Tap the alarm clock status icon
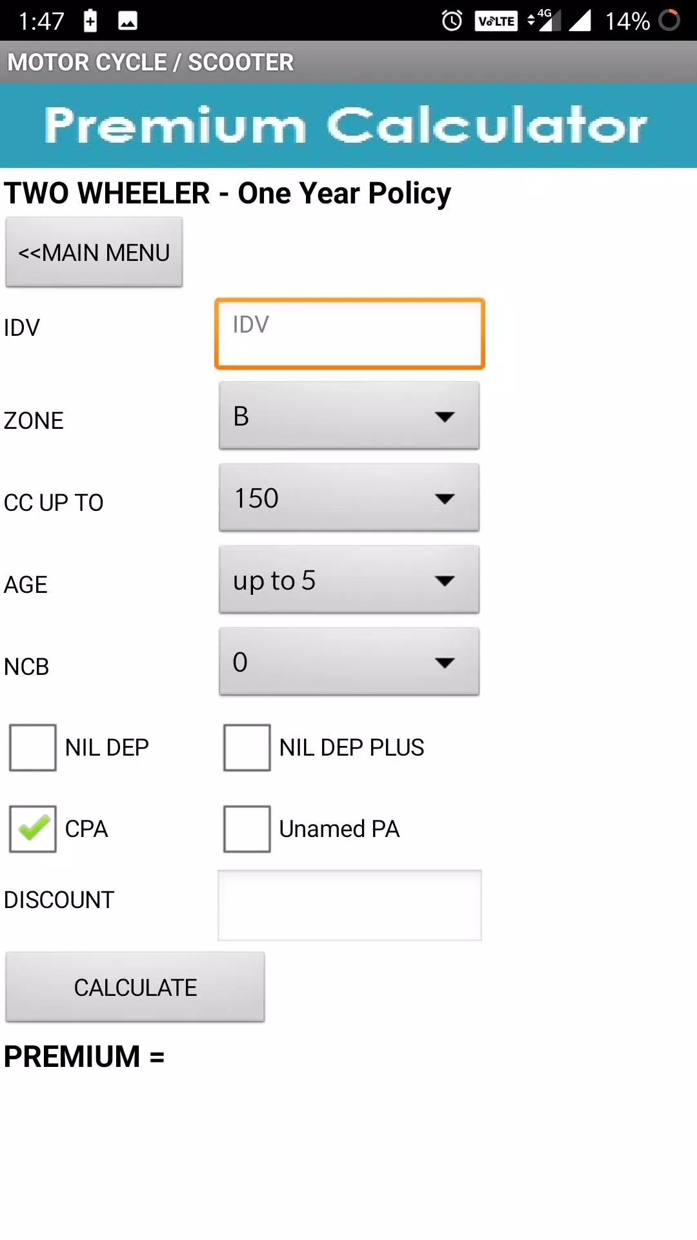 (452, 21)
